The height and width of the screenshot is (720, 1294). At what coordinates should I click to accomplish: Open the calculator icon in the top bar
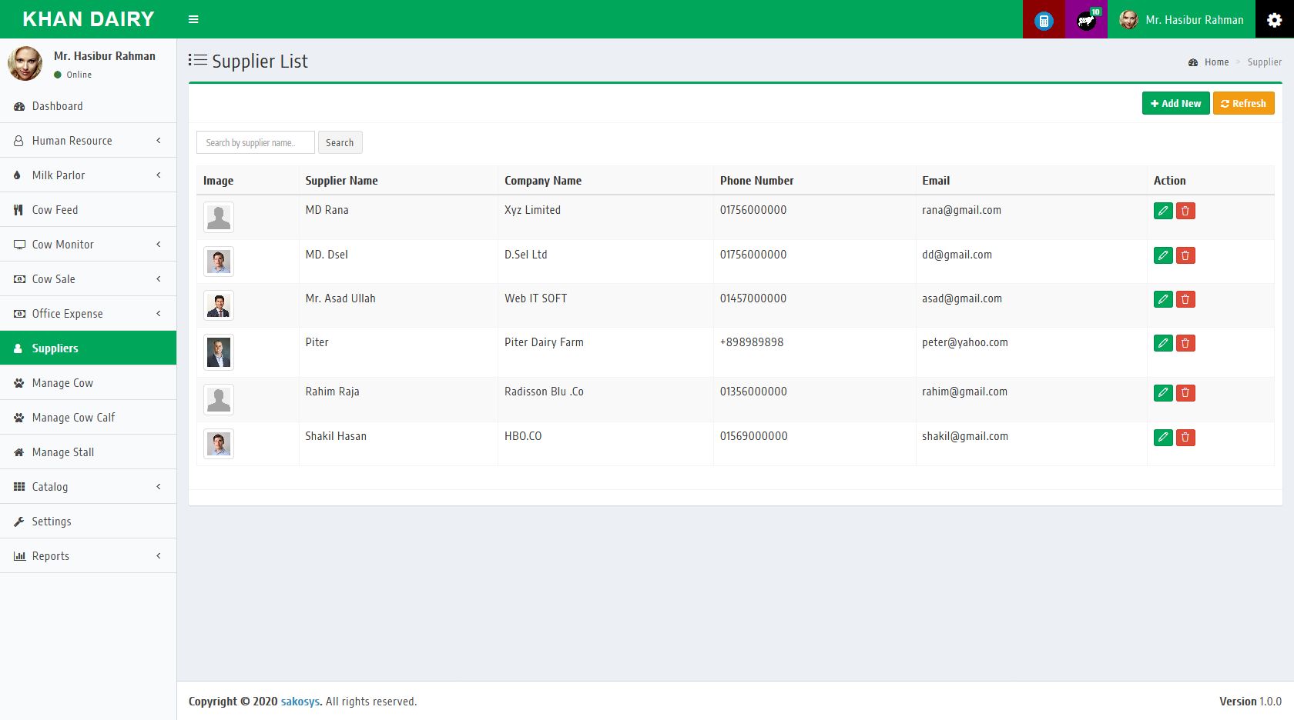[1043, 19]
